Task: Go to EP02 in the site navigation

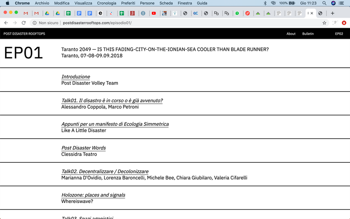Action: click(x=339, y=34)
